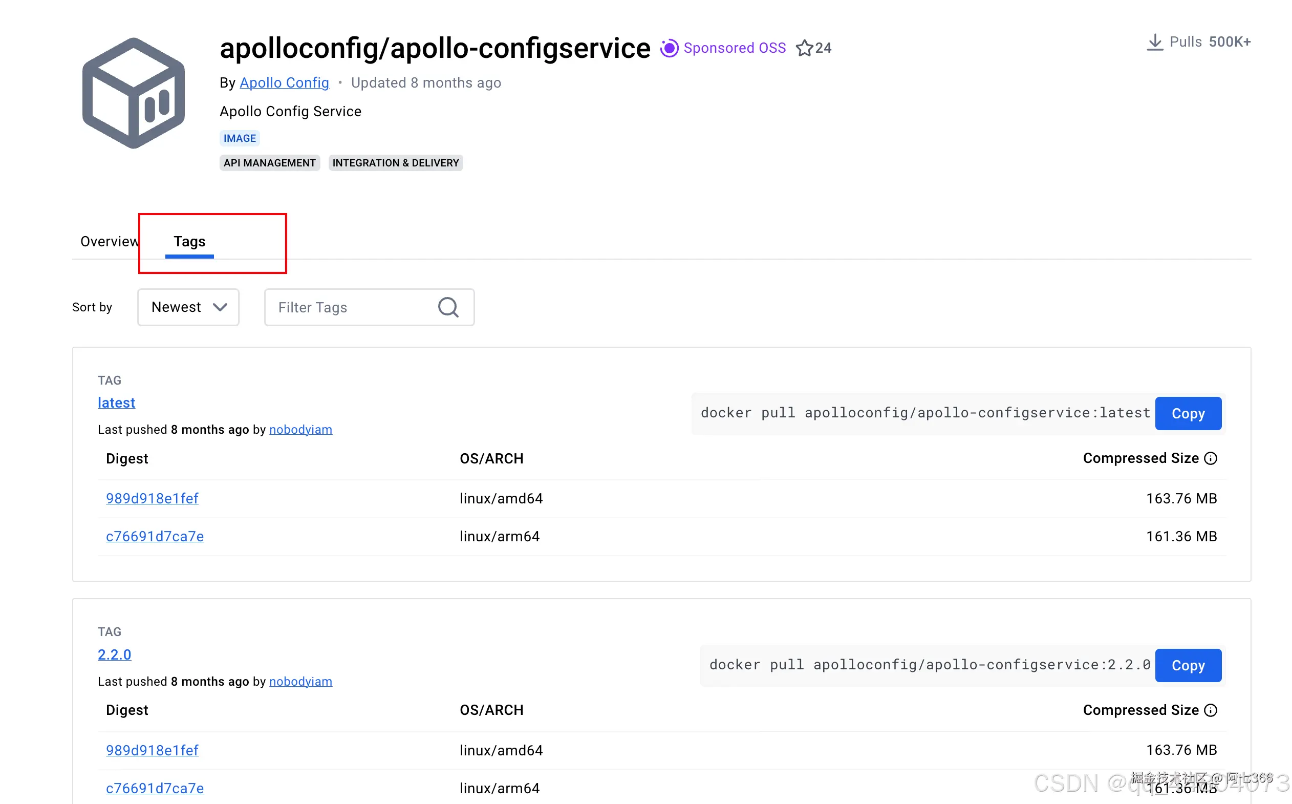Click the API MANAGEMENT category chip
The height and width of the screenshot is (804, 1292).
pos(269,163)
